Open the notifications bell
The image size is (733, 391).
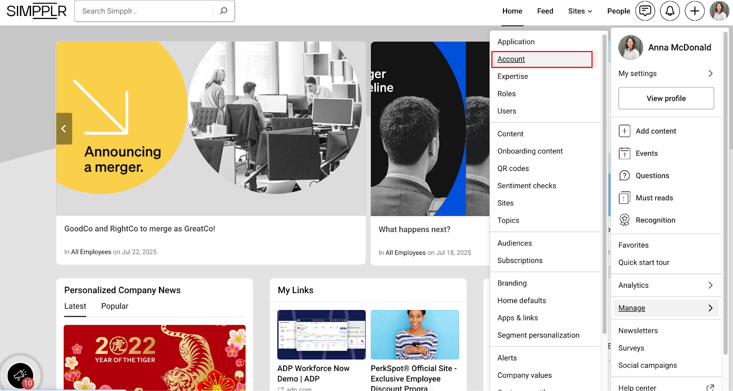[670, 11]
